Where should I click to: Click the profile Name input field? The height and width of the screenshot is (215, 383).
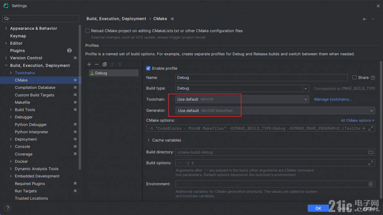pos(261,78)
